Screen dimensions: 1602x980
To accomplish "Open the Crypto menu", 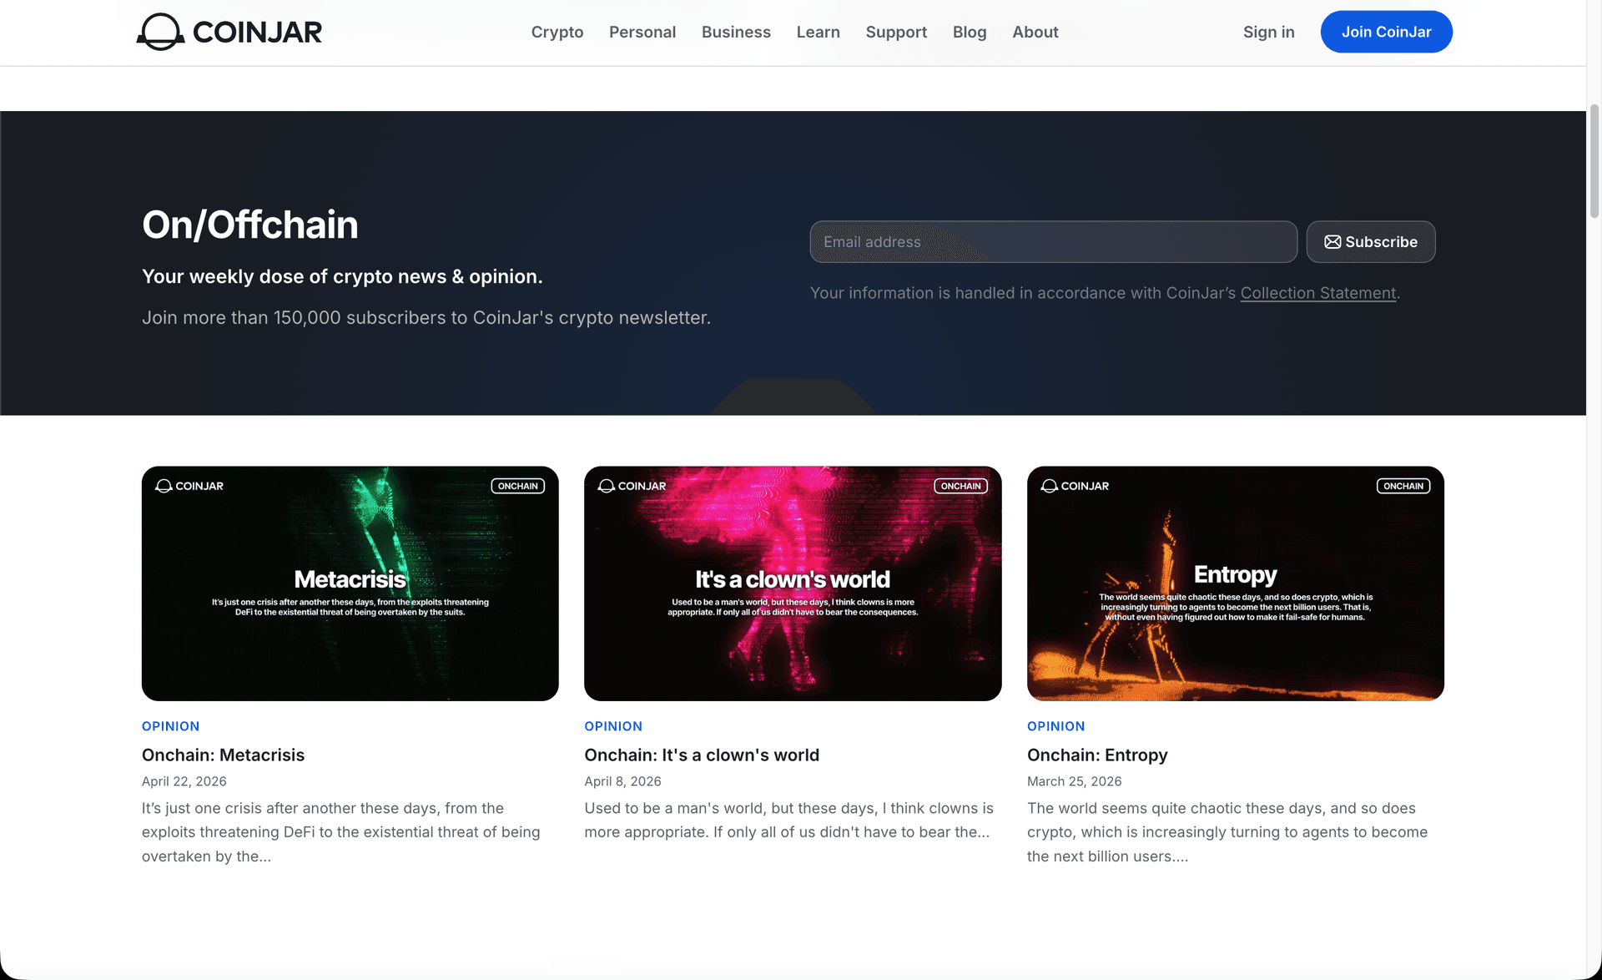I will pos(557,32).
